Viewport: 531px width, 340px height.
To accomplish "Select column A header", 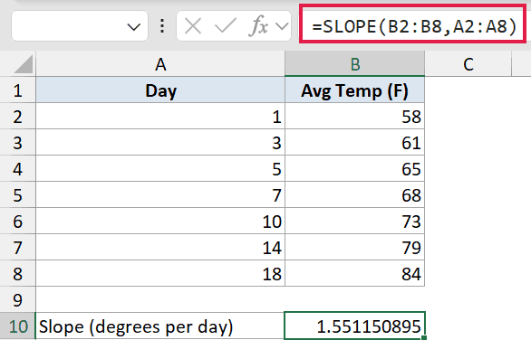I will [x=160, y=64].
